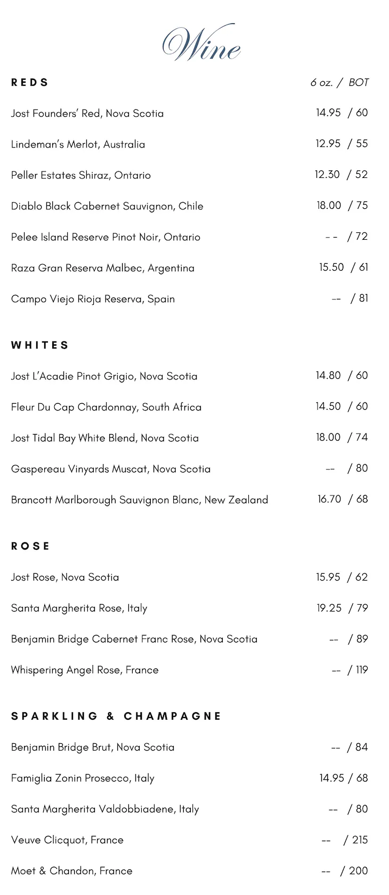
Task: Click Diablo Black Cabernet Sauvignon, Chile
Action: (x=107, y=206)
